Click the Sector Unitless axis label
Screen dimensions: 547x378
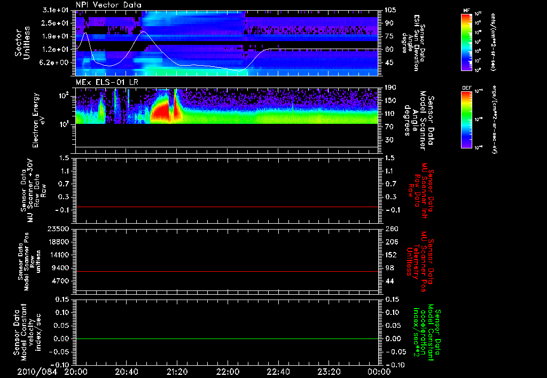click(22, 43)
